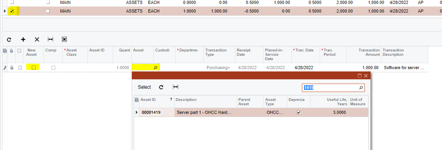442x150 pixels.
Task: Toggle second checkbox on upper MAIN row
Action: [48, 2]
